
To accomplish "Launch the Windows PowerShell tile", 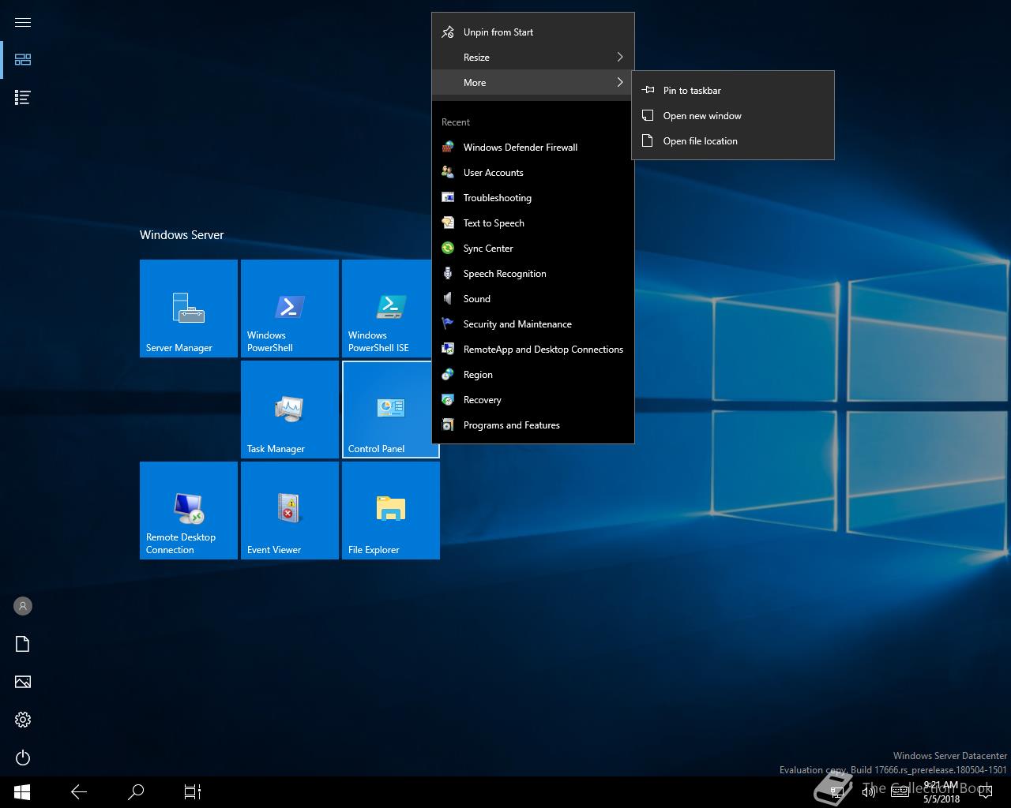I will coord(290,309).
